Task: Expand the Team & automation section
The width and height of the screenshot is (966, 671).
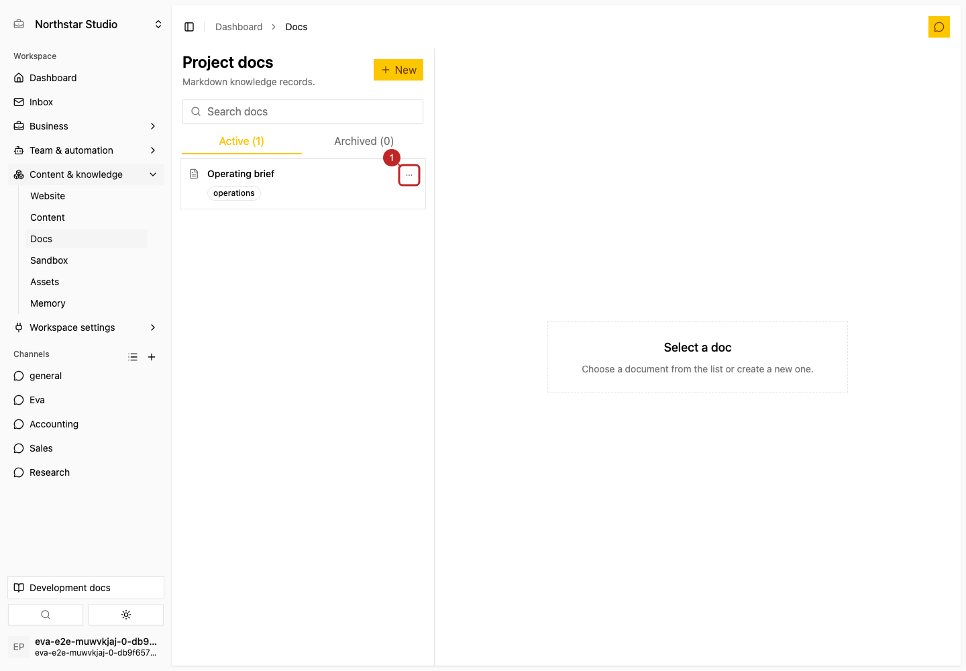Action: pos(86,150)
